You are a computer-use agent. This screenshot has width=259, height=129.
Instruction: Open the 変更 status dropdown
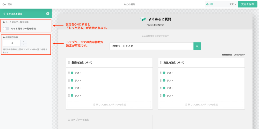(x=233, y=4)
